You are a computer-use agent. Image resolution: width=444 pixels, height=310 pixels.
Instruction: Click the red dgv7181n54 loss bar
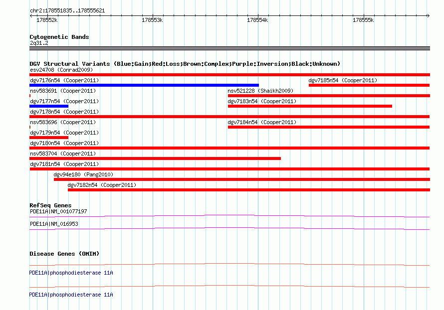coord(229,169)
